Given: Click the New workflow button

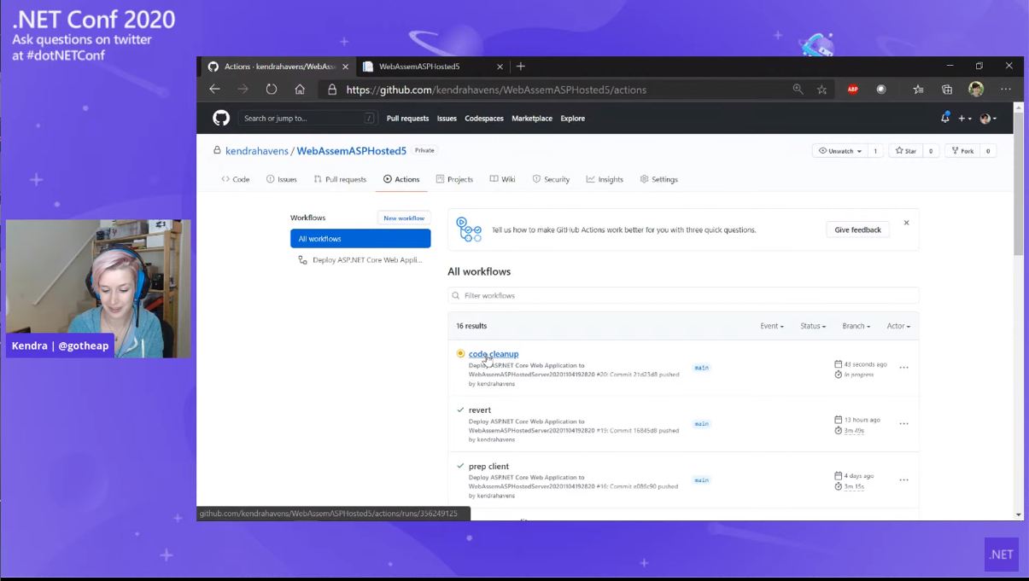Looking at the screenshot, I should [x=404, y=218].
